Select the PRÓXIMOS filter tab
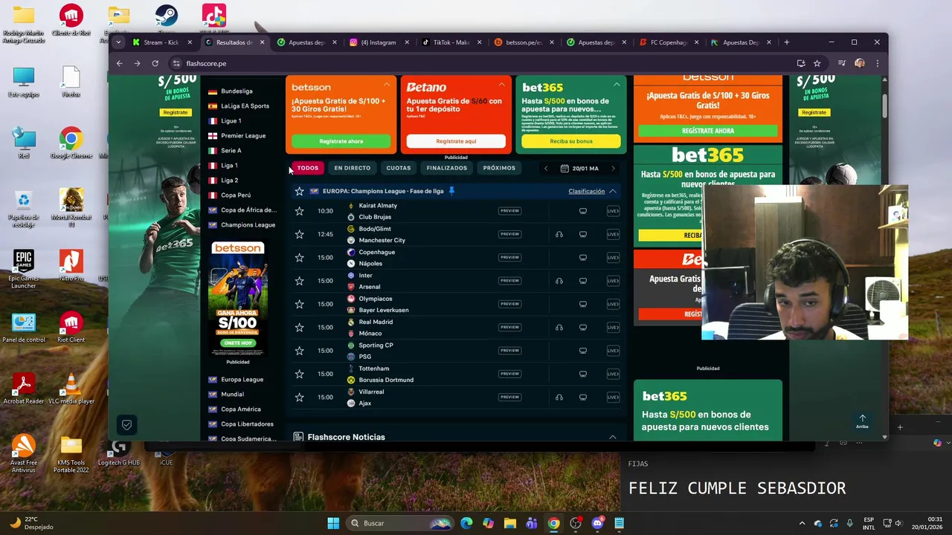 point(499,168)
